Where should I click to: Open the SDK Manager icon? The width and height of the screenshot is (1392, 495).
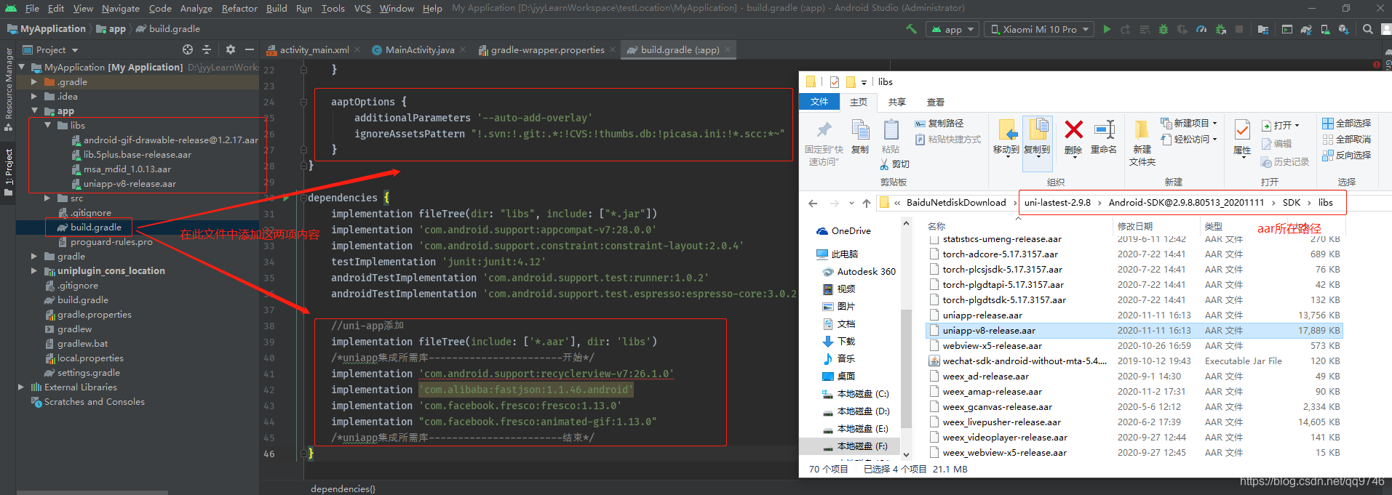[1343, 29]
